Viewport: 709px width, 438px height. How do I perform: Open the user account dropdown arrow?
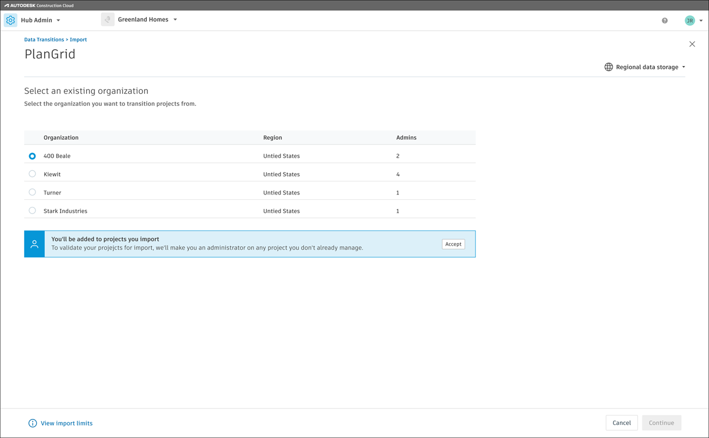click(701, 21)
